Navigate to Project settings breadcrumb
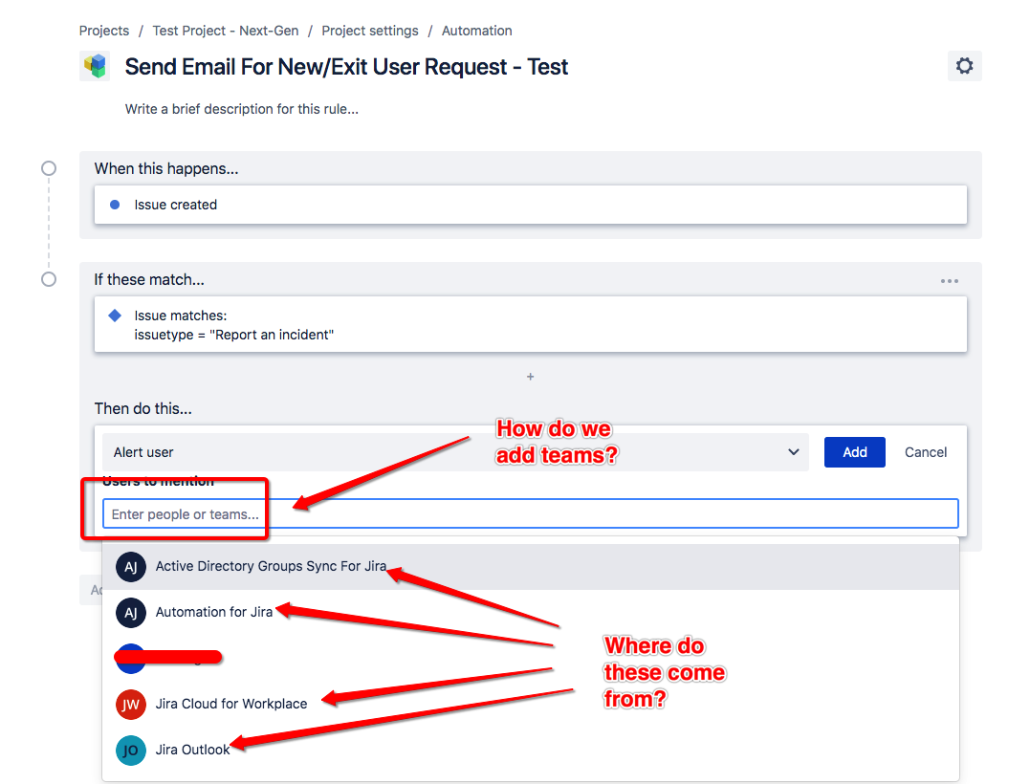This screenshot has height=784, width=1030. [x=370, y=31]
